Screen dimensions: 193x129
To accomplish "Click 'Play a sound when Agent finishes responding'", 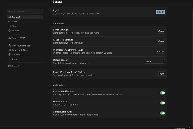I will (x=76, y=115).
